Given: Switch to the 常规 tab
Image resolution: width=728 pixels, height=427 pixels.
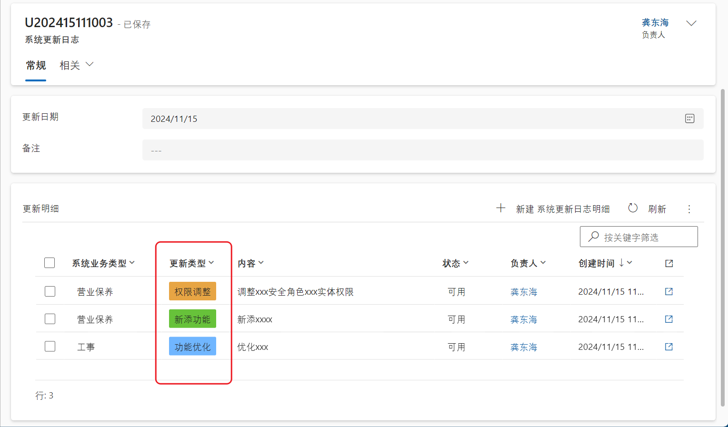Looking at the screenshot, I should pos(36,66).
